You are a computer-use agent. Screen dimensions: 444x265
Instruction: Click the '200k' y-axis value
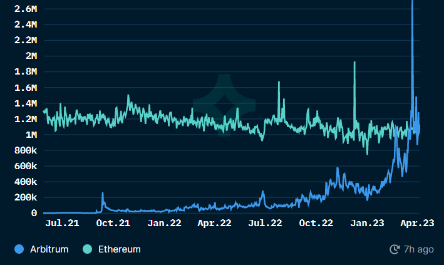(x=26, y=197)
